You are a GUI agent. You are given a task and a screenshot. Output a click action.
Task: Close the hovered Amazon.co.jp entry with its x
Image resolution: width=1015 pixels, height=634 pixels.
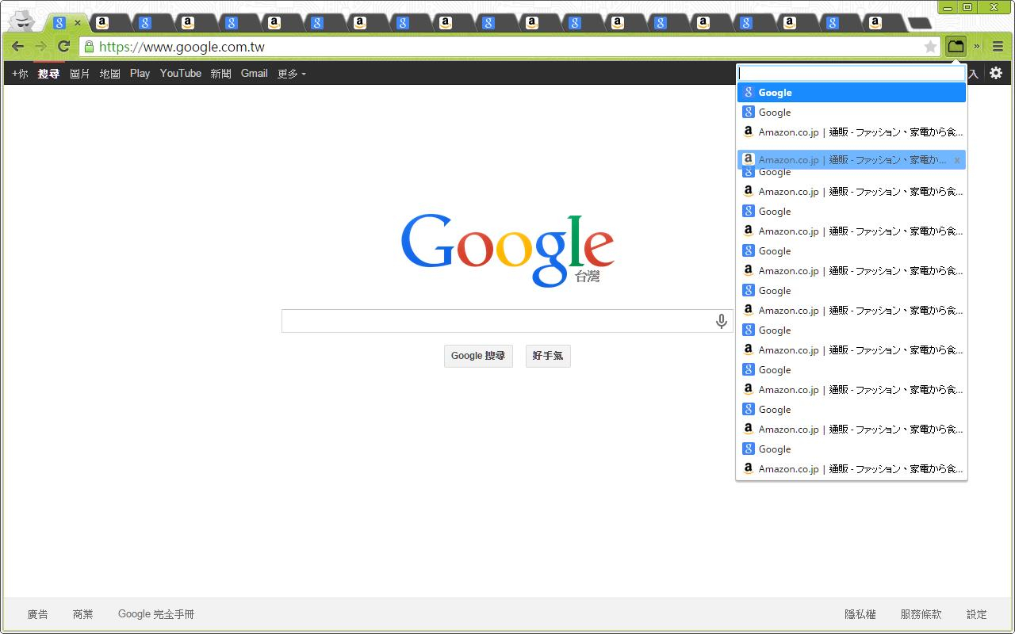(x=957, y=160)
